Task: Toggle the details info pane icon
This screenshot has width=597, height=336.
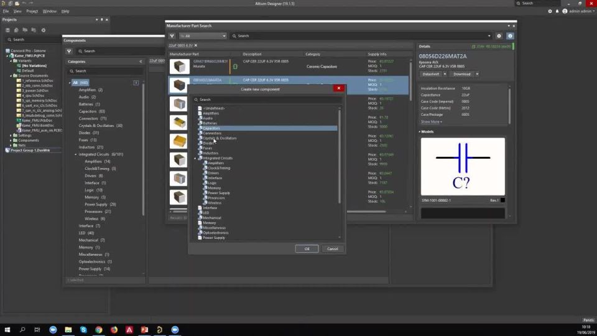Action: pyautogui.click(x=510, y=36)
